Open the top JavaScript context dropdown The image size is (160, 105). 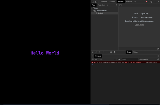[x=107, y=59]
